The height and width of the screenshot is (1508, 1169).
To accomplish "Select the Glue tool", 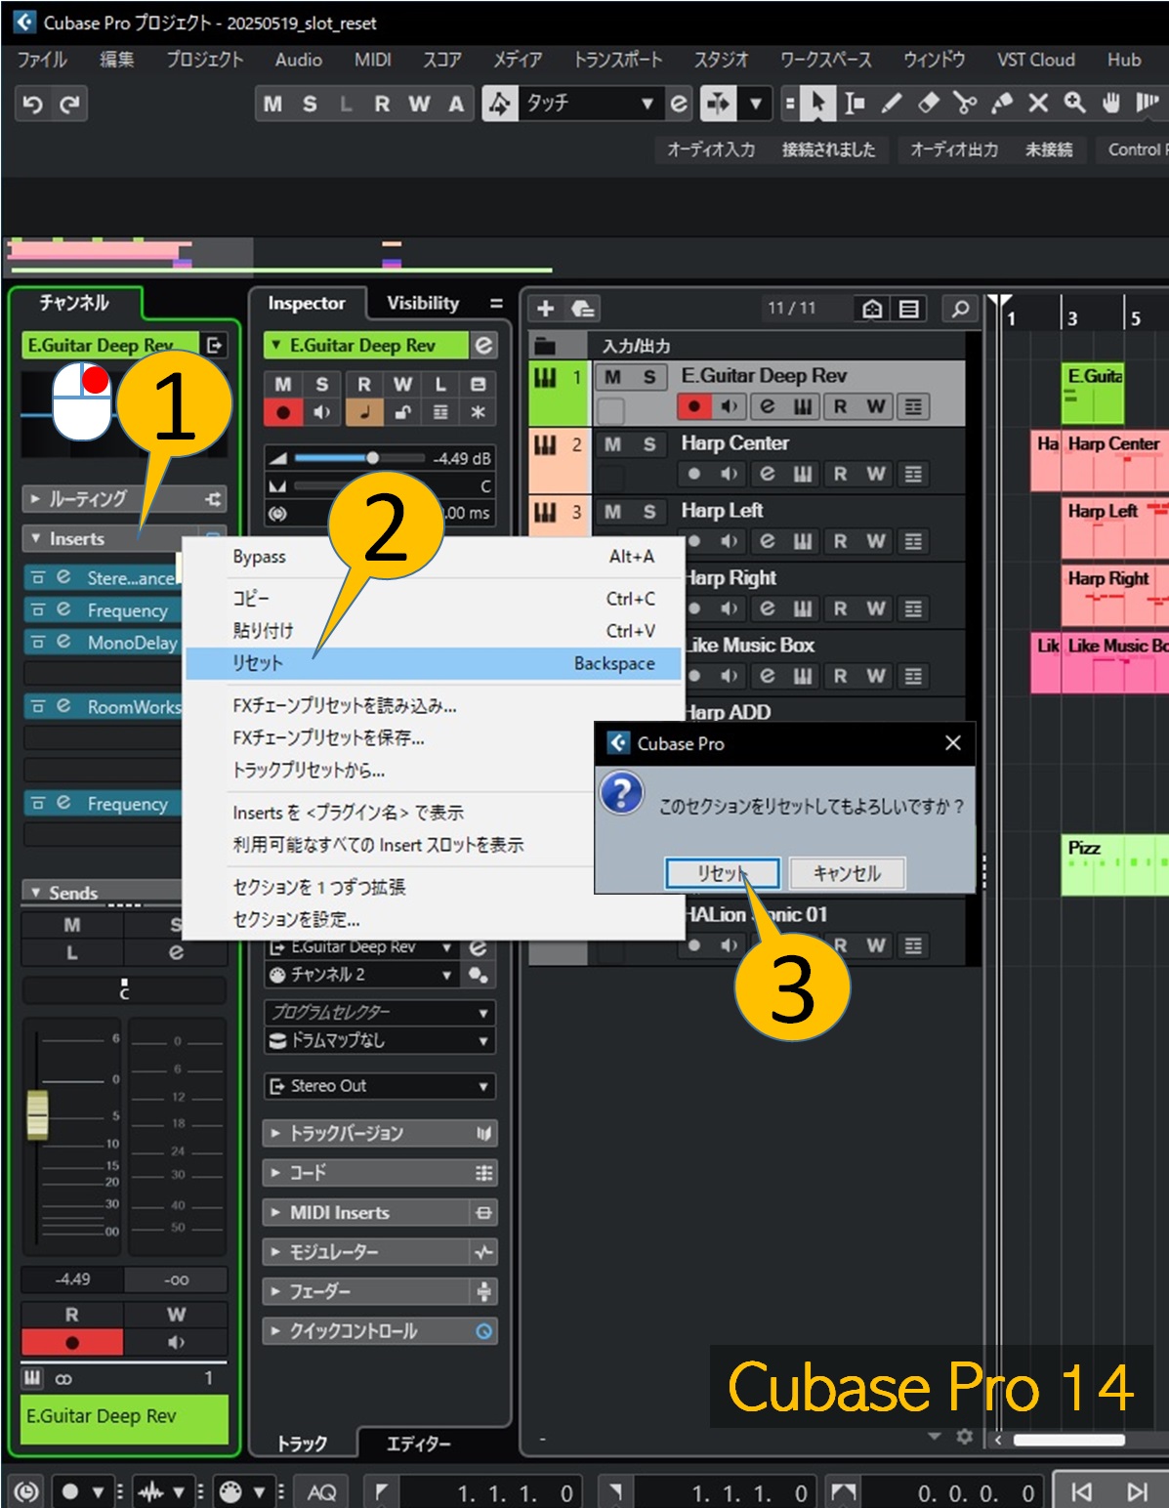I will pos(1002,103).
